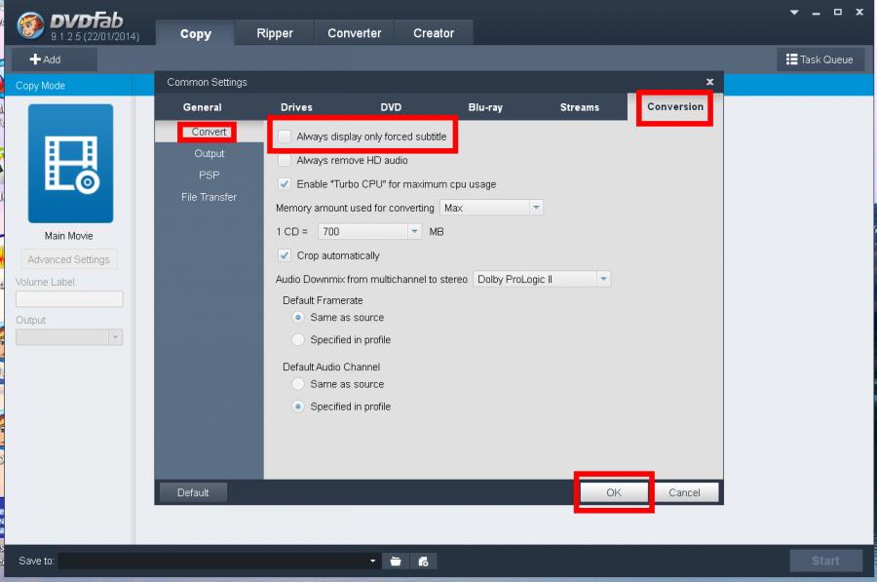Open the Output dropdown in the Copy Mode panel
Image resolution: width=877 pixels, height=582 pixels.
[x=116, y=337]
